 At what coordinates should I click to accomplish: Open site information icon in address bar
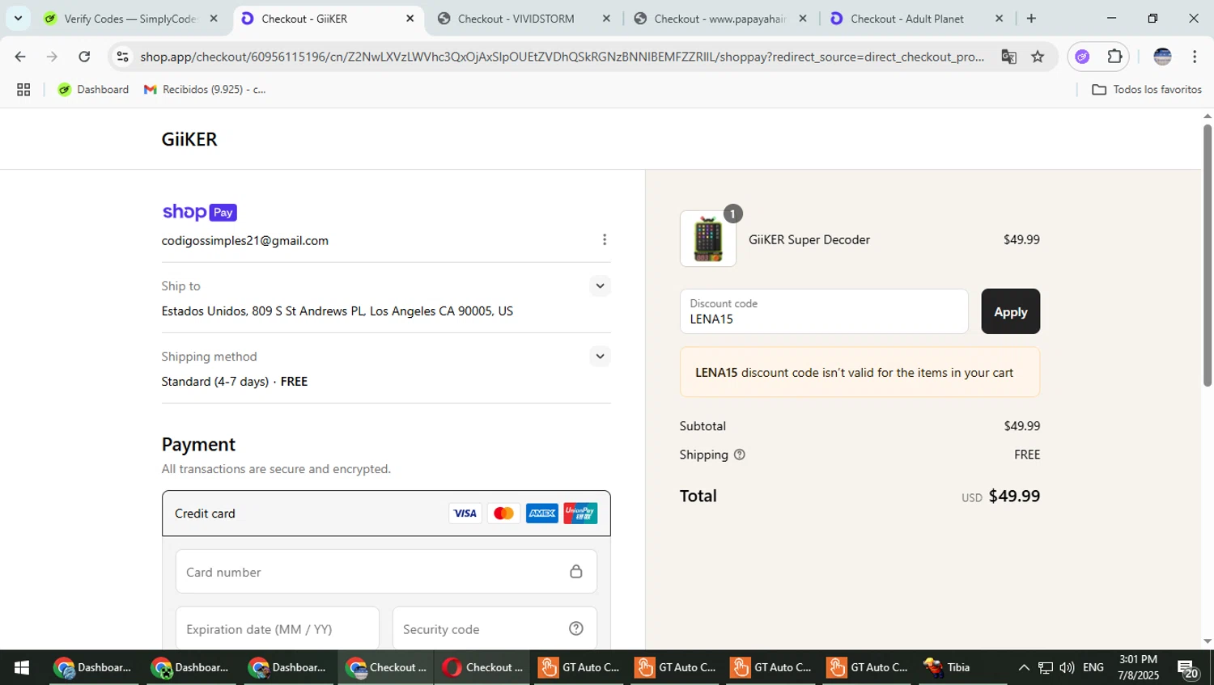(122, 57)
